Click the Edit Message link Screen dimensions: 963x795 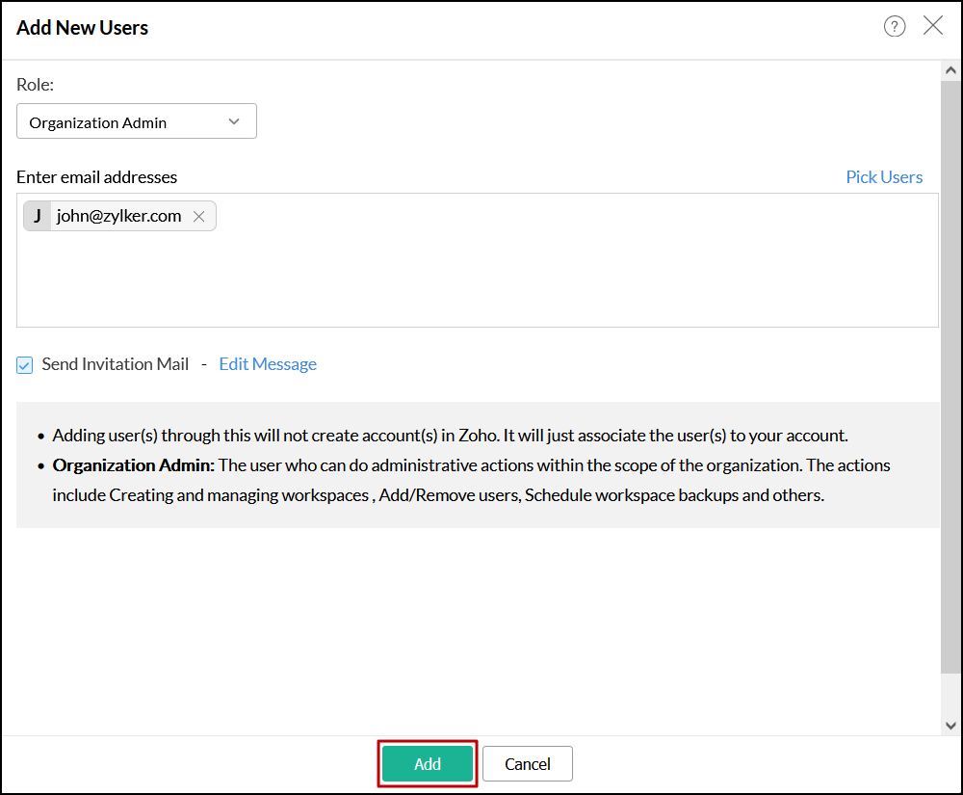click(x=268, y=364)
